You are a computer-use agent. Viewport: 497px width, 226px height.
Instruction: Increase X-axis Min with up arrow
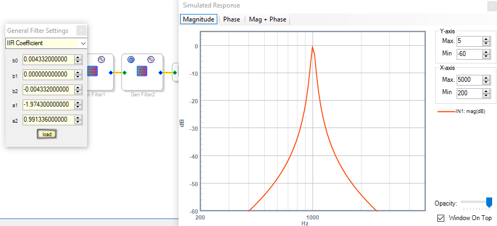point(486,90)
